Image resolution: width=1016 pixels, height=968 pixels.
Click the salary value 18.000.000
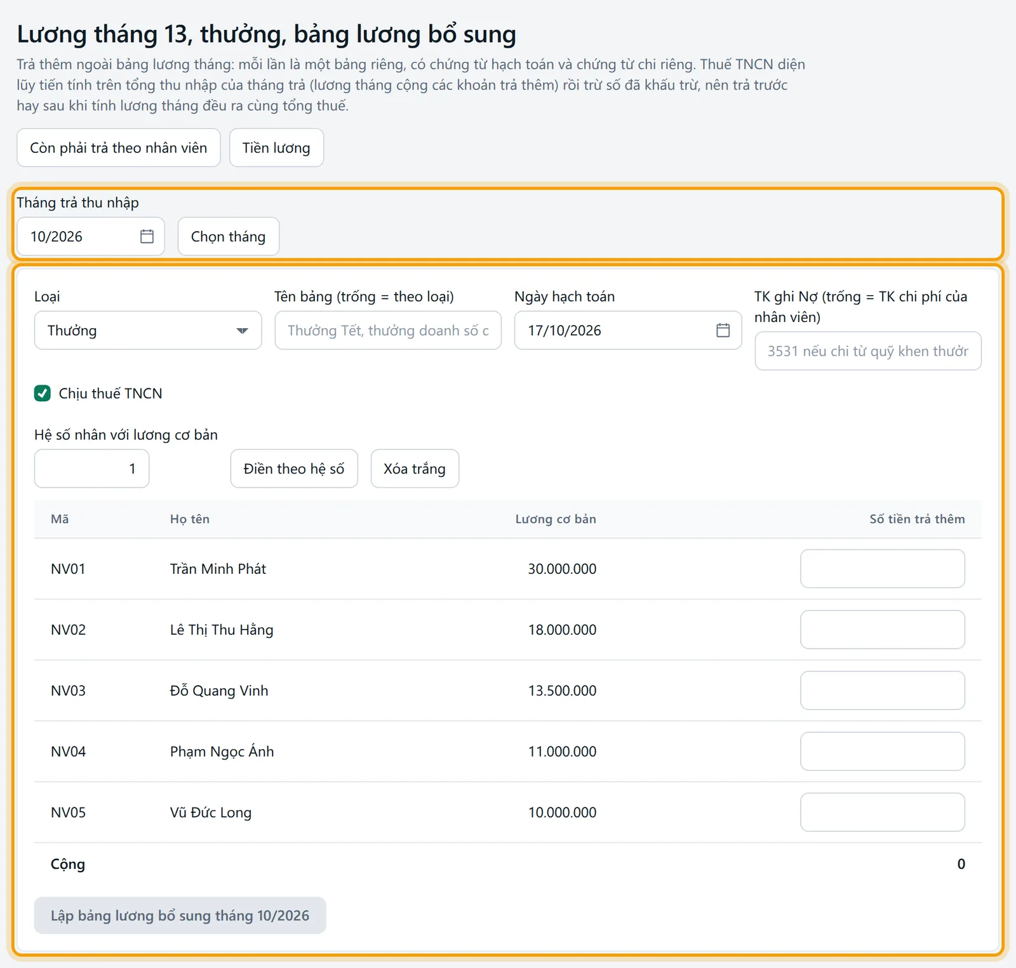562,630
